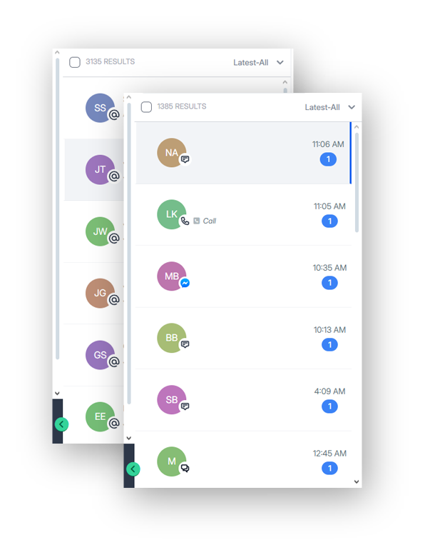The width and height of the screenshot is (425, 555).
Task: Click the email @ icon on SS avatar
Action: point(114,115)
